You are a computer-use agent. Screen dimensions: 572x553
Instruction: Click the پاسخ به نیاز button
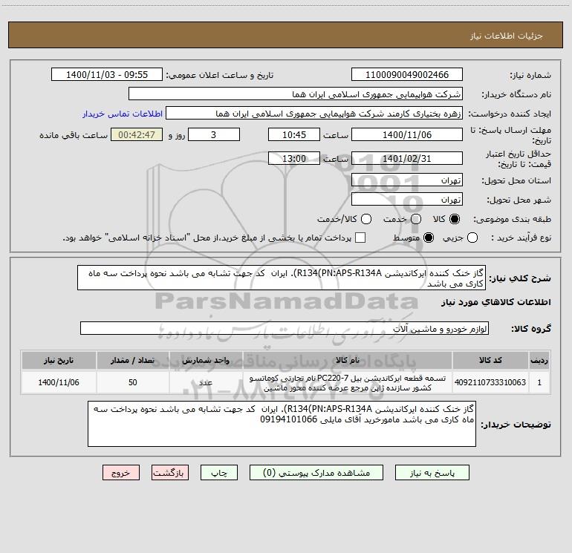432,473
